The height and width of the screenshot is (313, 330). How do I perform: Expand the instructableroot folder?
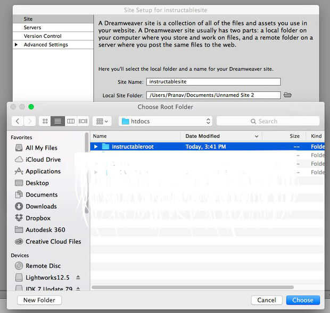[96, 147]
